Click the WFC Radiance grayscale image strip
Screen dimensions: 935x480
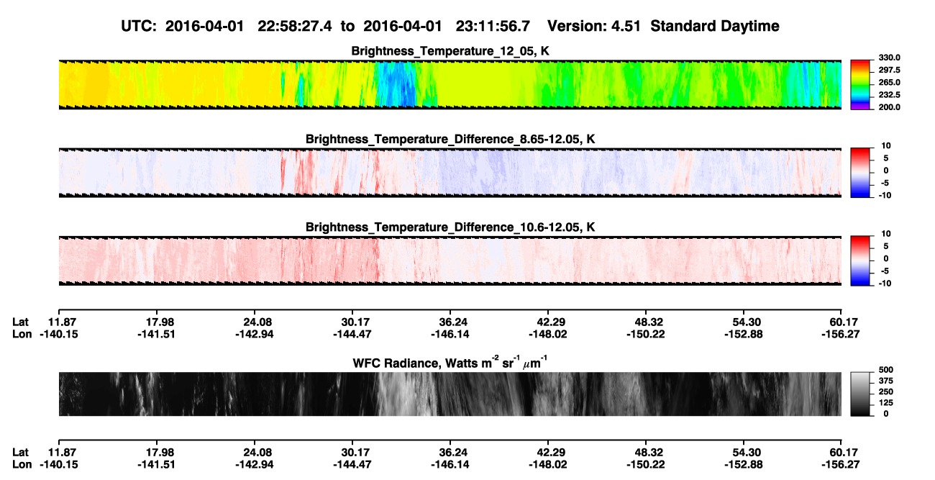450,394
